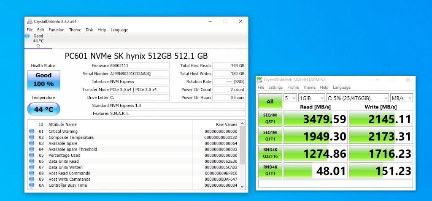This screenshot has height=201, width=432.
Task: Open the test count dropdown showing 5
Action: pyautogui.click(x=290, y=98)
